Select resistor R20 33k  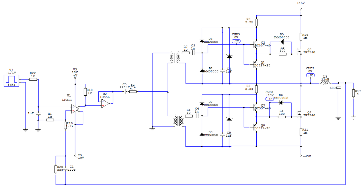[56, 169]
